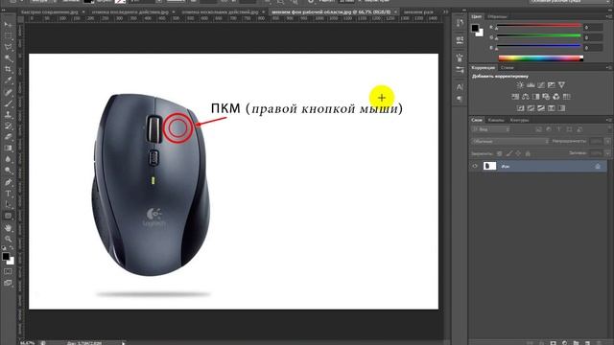Add a Curves adjustment

pos(541,85)
